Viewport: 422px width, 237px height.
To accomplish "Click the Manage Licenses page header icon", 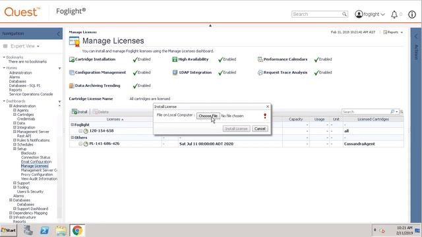I will point(75,41).
